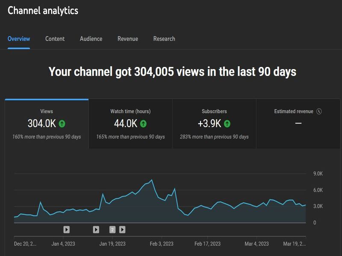Screen dimensions: 342x256
Task: Open the '2' uploads badge below the chart
Action: 112,229
